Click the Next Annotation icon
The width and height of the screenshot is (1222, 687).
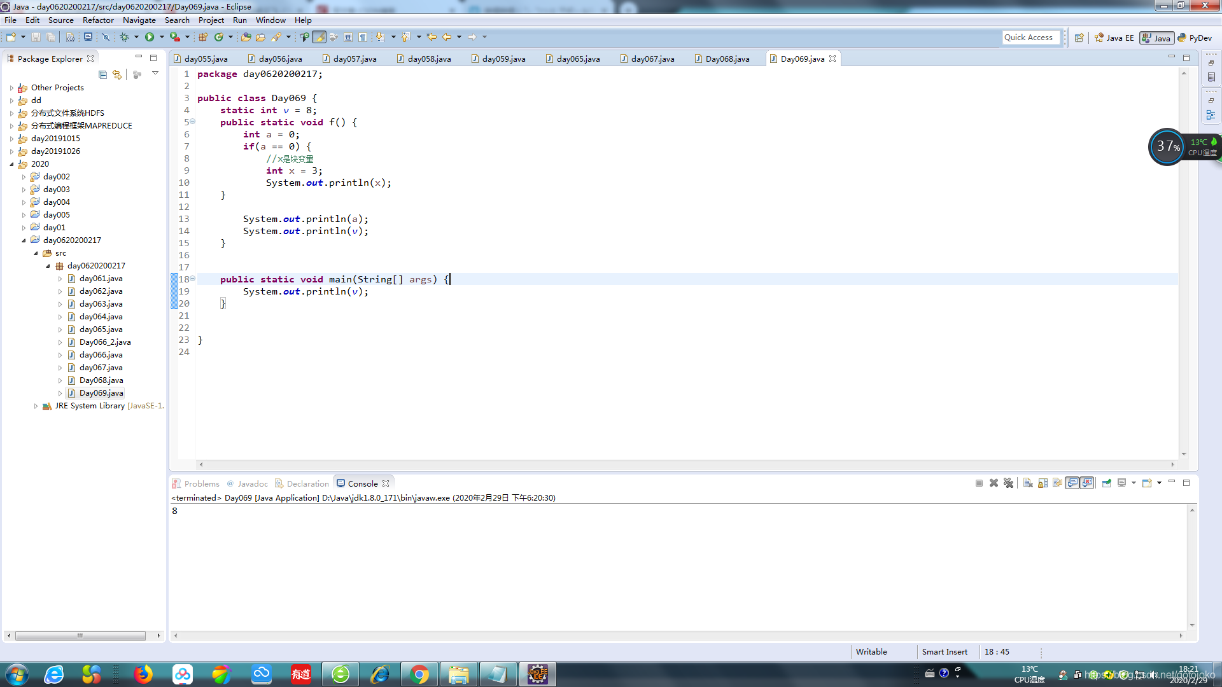pyautogui.click(x=381, y=38)
